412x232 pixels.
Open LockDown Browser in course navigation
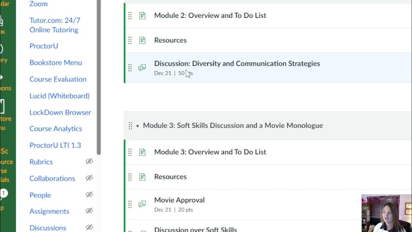point(60,112)
